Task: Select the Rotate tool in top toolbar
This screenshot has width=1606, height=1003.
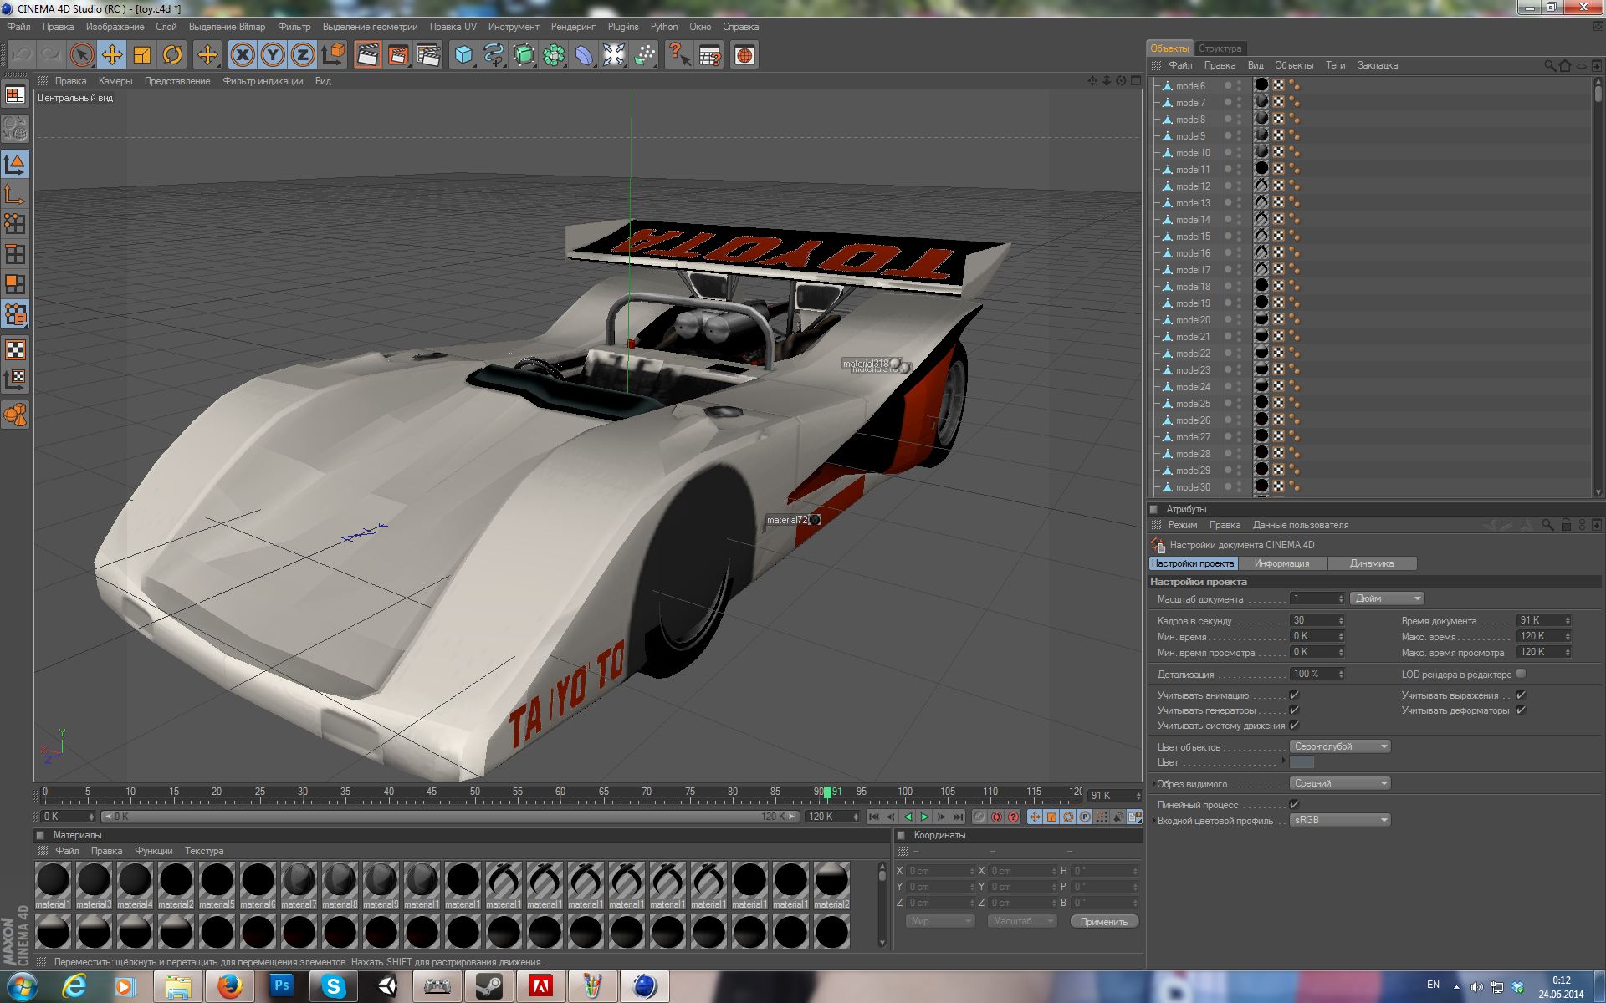Action: coord(172,55)
